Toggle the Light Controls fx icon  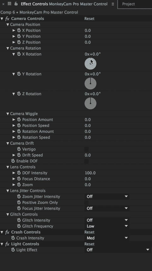(7, 244)
